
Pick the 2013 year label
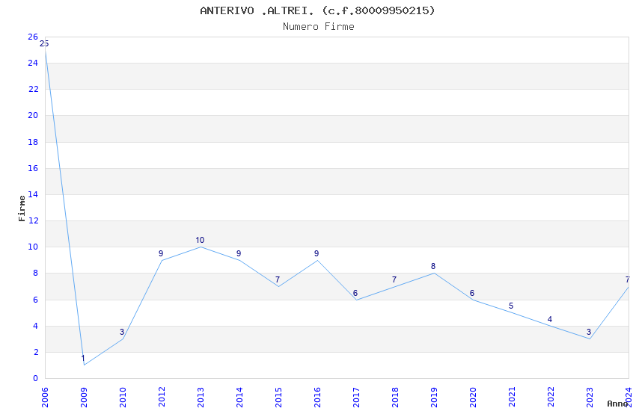[201, 398]
